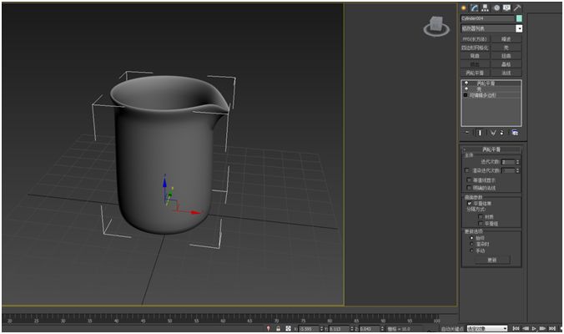This screenshot has width=564, height=334.
Task: Adjust the 渲染迭代次数 spinner arrows
Action: (x=518, y=170)
